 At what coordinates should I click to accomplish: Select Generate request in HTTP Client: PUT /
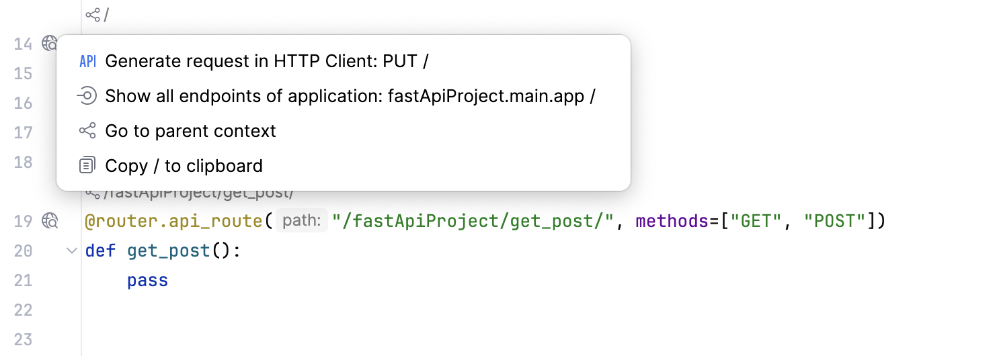click(267, 62)
